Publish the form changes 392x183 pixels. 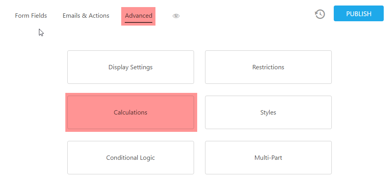click(359, 14)
